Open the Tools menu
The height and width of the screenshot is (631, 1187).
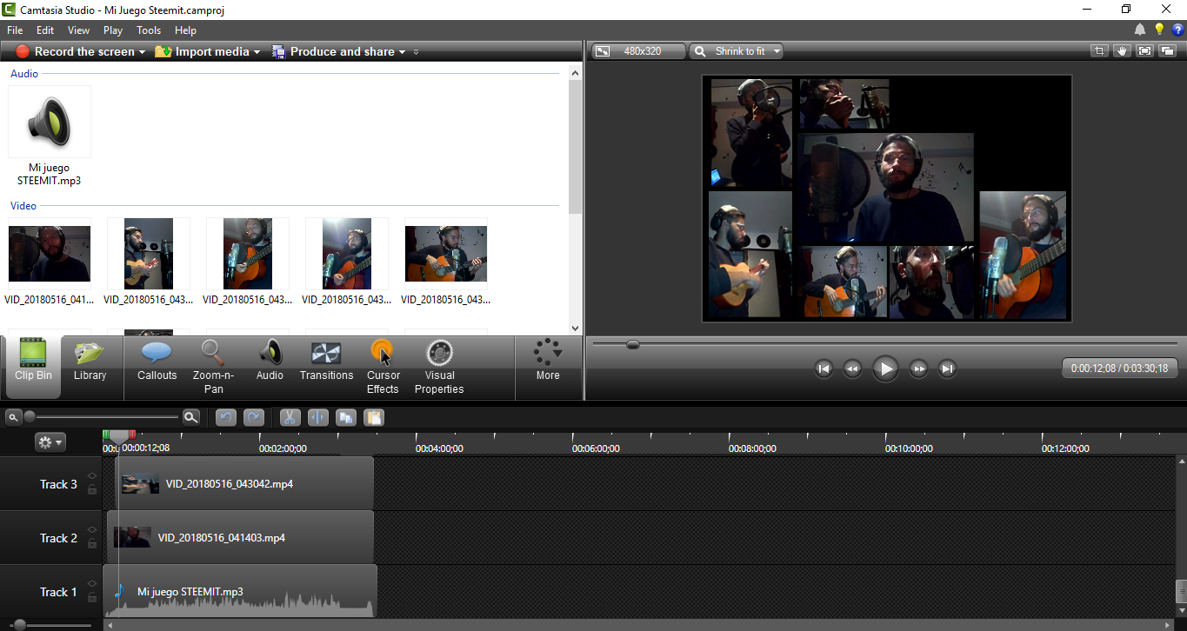pyautogui.click(x=149, y=30)
